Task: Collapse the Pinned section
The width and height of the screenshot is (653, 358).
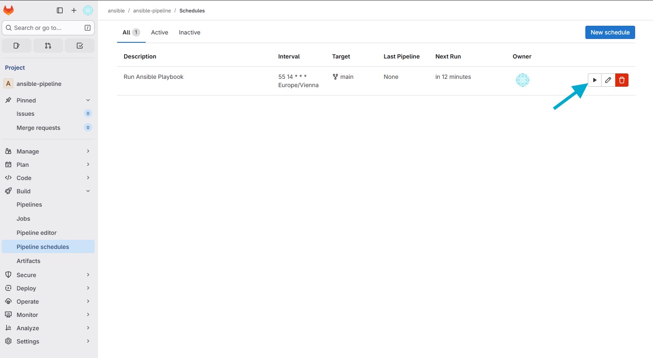Action: [x=88, y=100]
